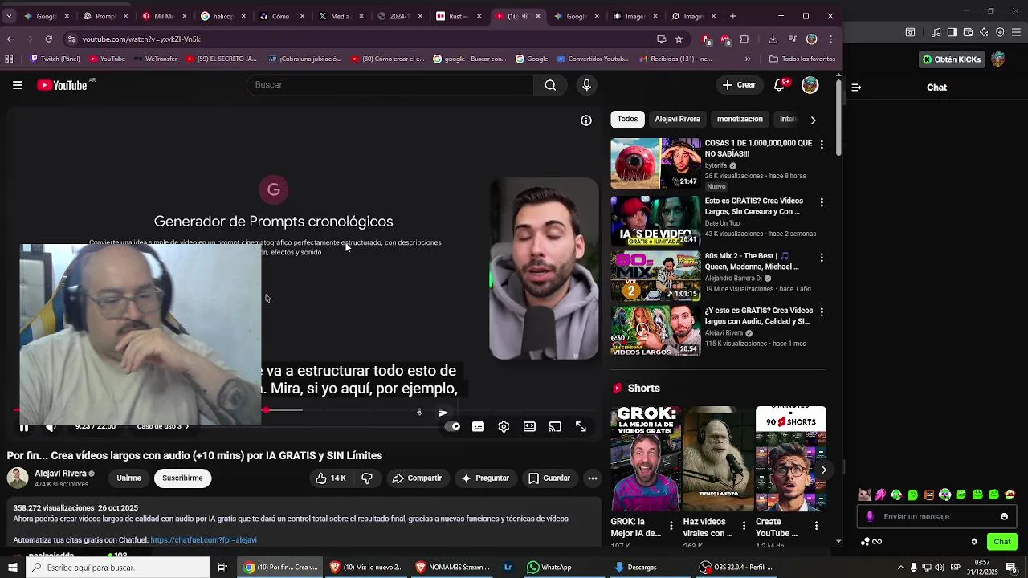Expand hidden bookmarks with the double chevron
1028x578 pixels.
(748, 59)
